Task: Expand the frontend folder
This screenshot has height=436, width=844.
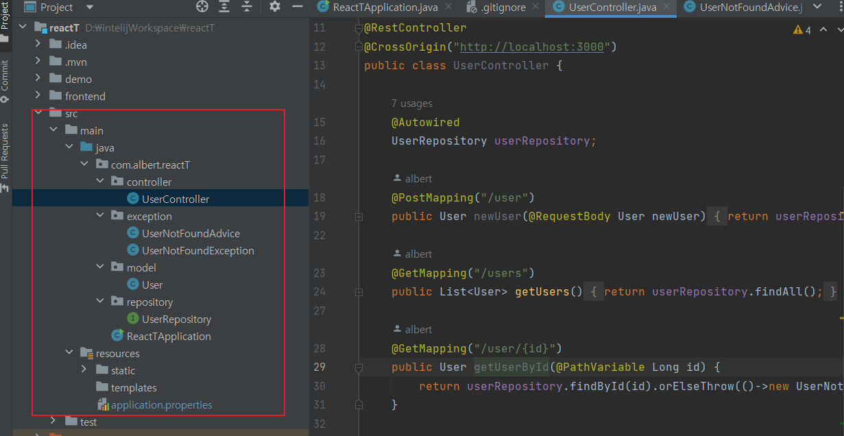Action: pos(38,97)
